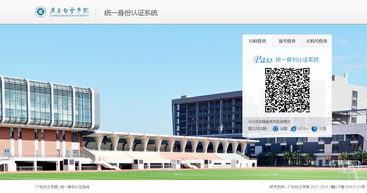367x193 pixels.
Task: Open the 账号登录 tab
Action: point(287,41)
